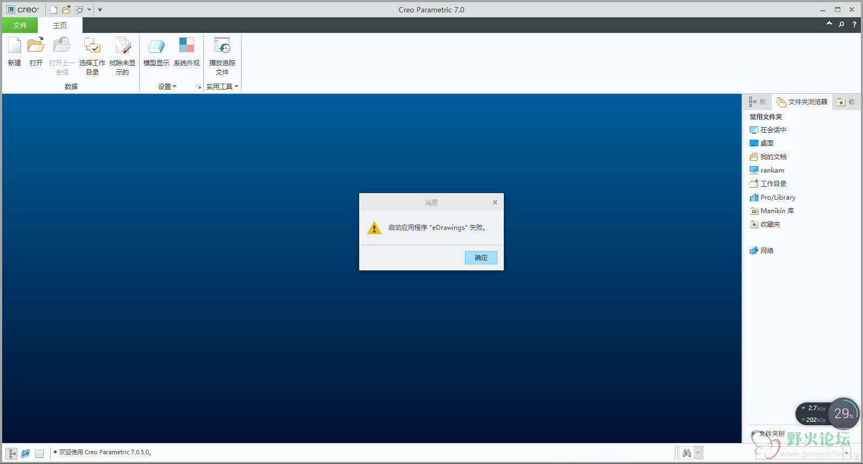Click the 29% memory usage circle
This screenshot has height=464, width=863.
844,414
